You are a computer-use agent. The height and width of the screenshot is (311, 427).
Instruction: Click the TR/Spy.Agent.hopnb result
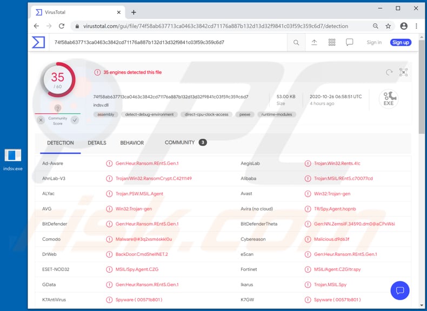335,209
